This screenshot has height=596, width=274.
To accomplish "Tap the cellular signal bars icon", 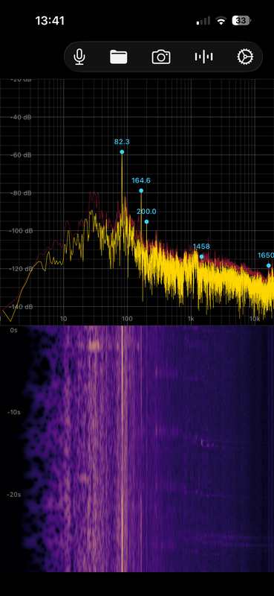I will [203, 21].
